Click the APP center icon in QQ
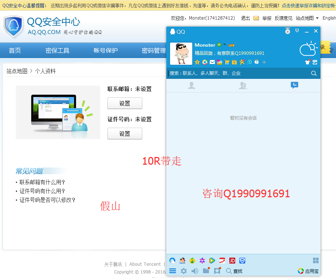Screen dimensions: 336x278 pos(220,62)
